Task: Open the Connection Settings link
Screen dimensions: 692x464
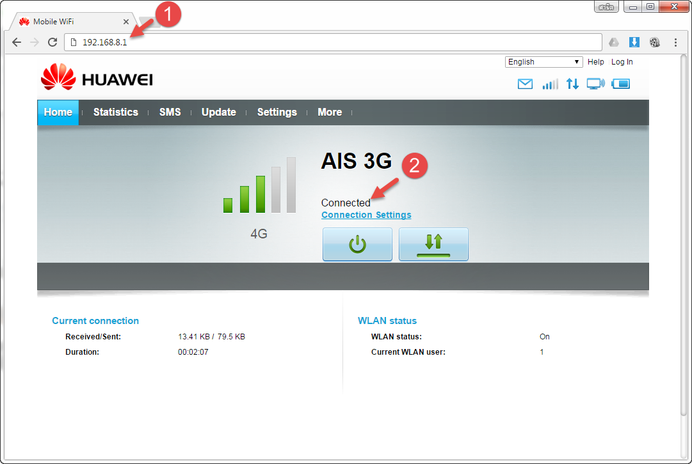Action: tap(366, 215)
